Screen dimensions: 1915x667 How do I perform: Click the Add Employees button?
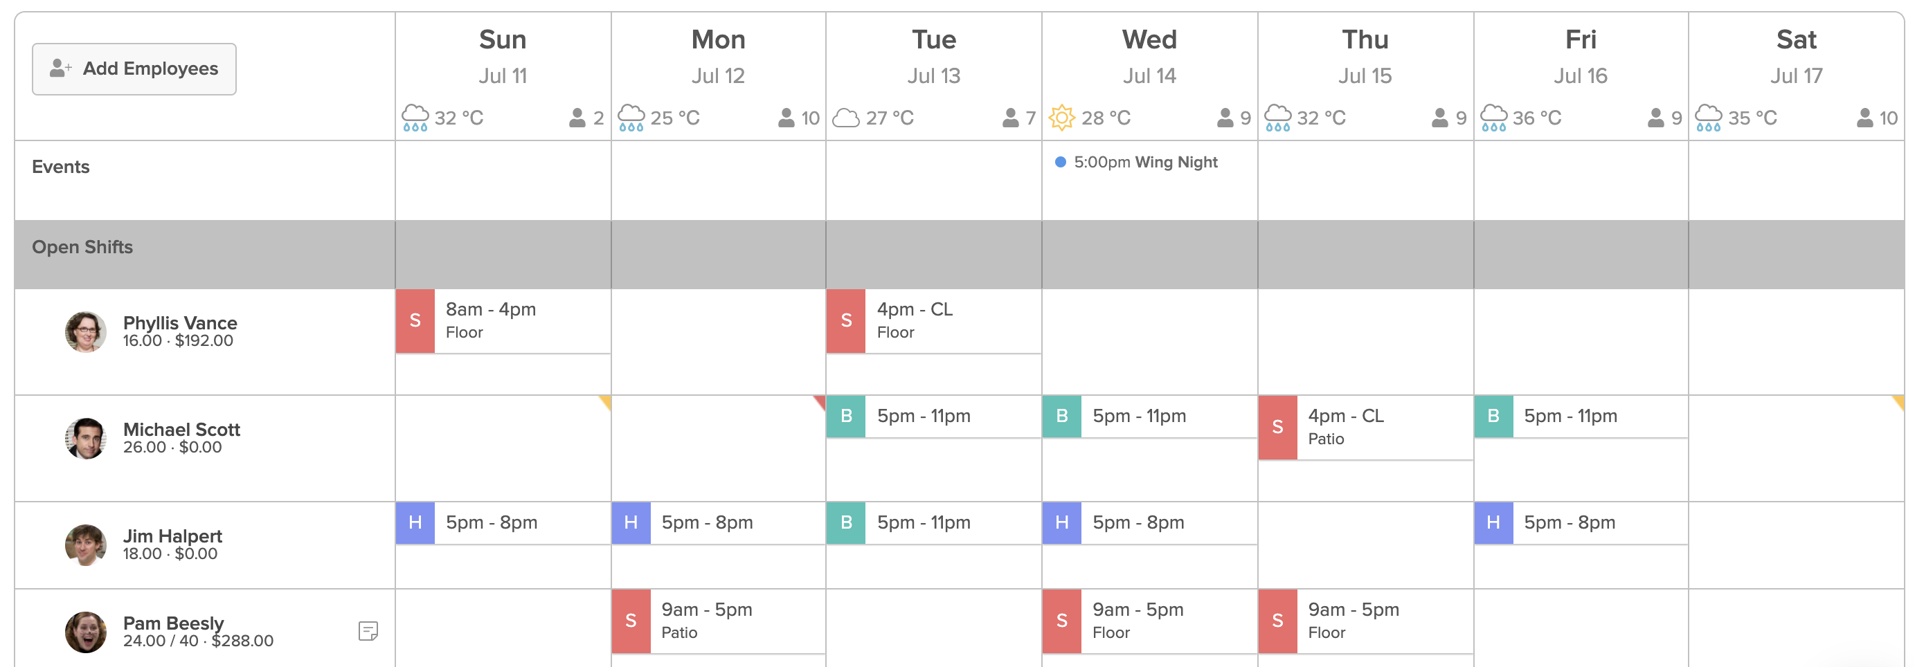(134, 69)
